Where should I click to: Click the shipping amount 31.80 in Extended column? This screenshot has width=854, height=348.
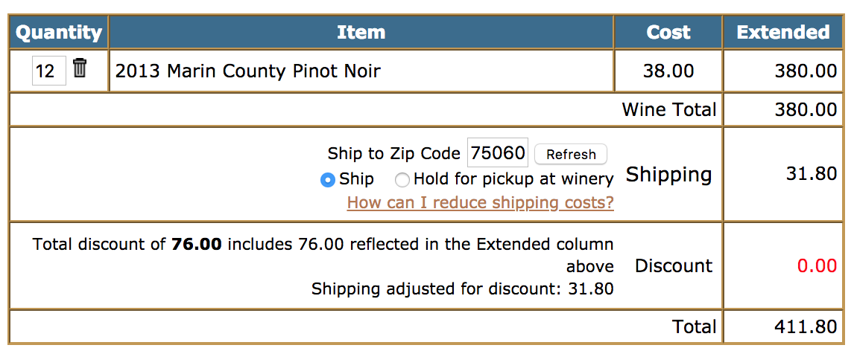tap(811, 174)
